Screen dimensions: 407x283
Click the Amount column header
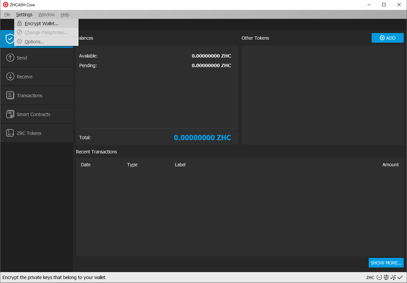390,165
